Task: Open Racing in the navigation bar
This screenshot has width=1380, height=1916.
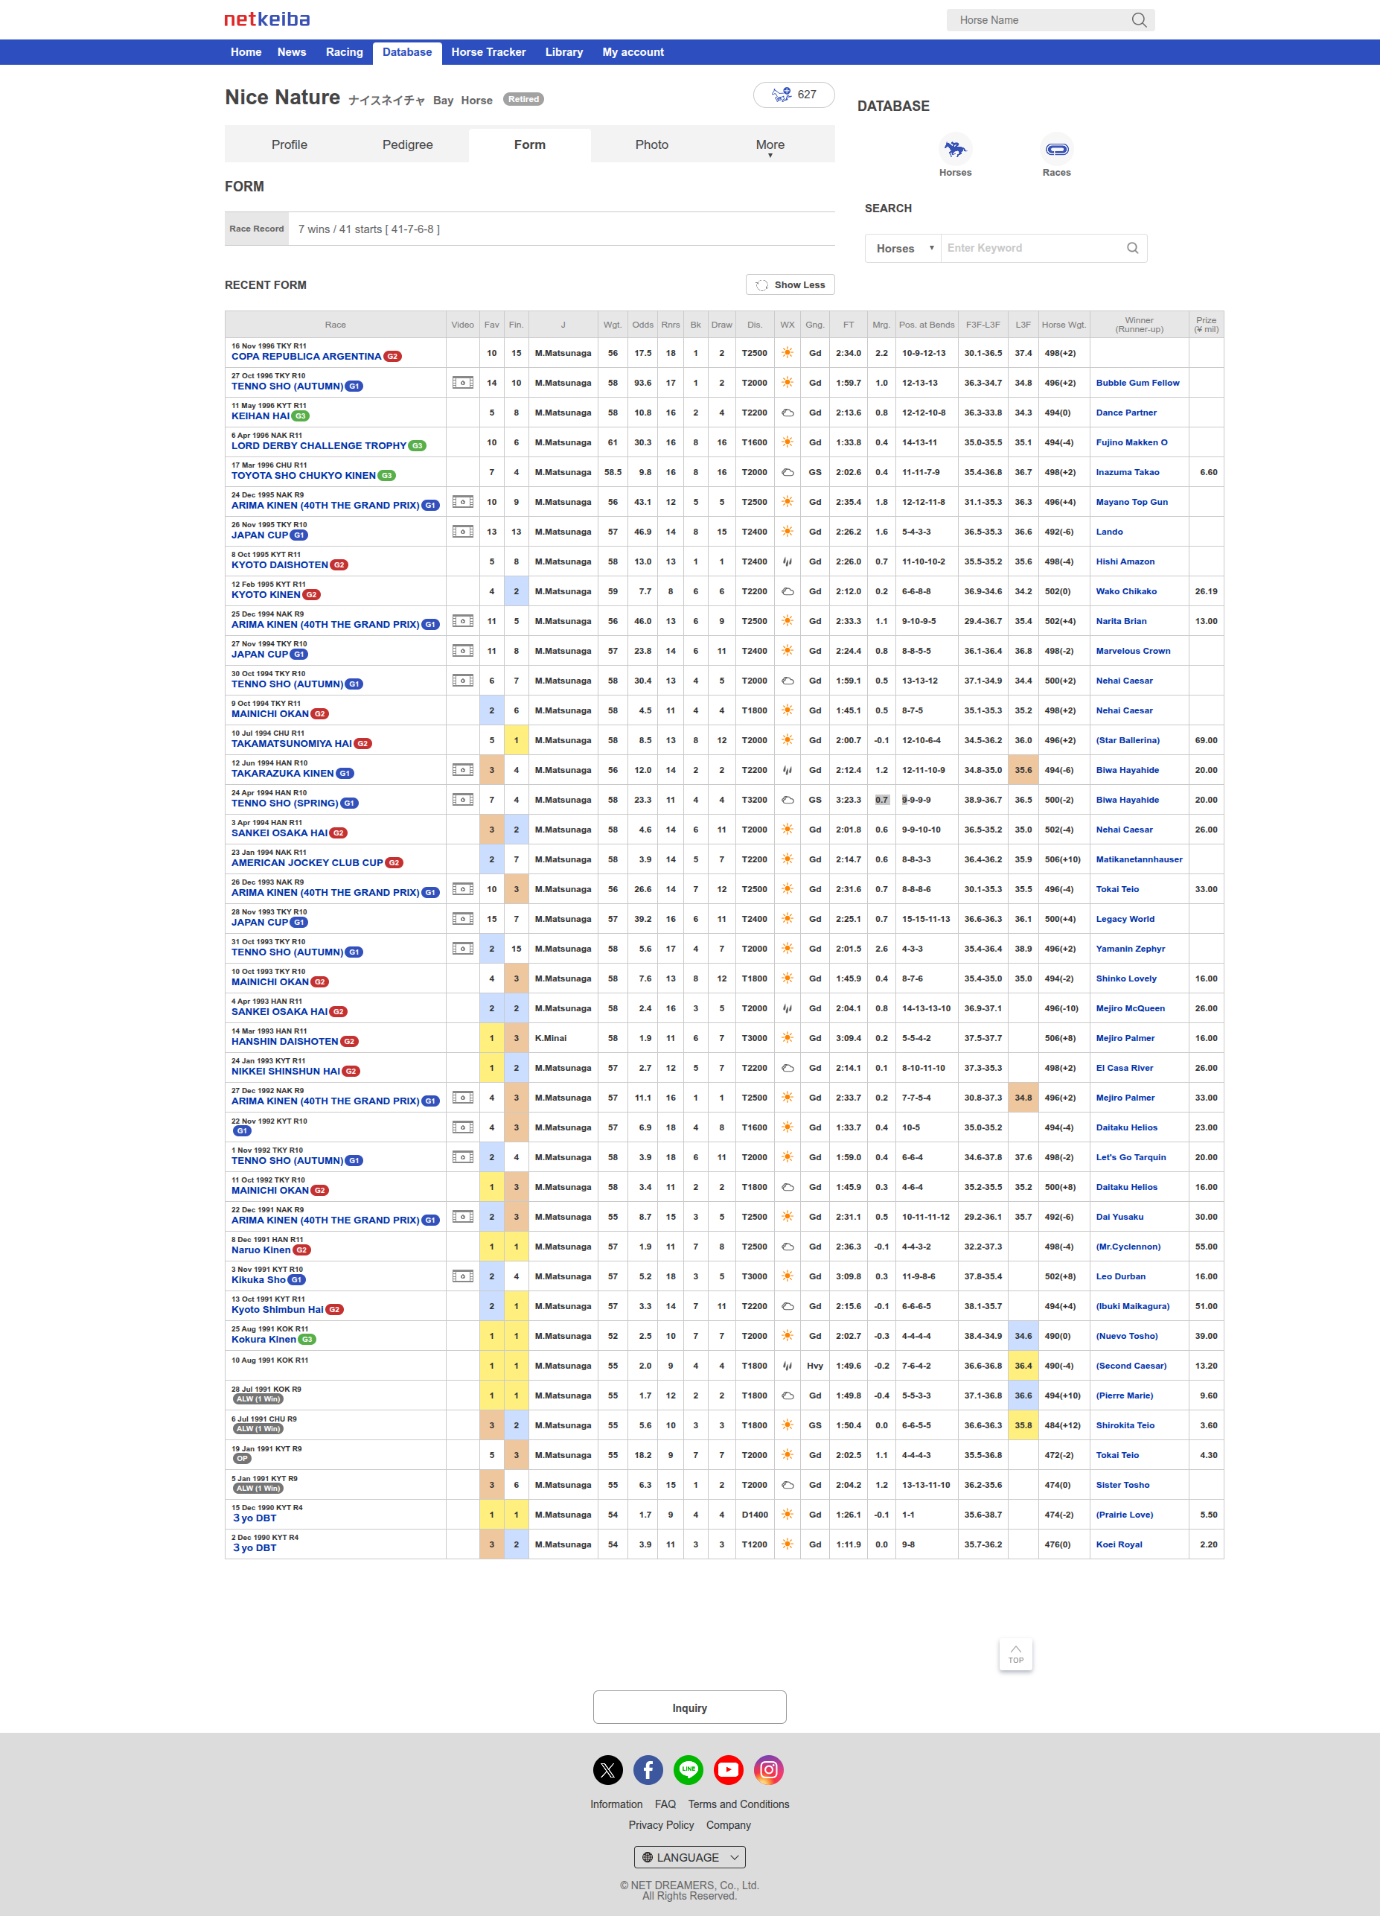Action: click(345, 52)
